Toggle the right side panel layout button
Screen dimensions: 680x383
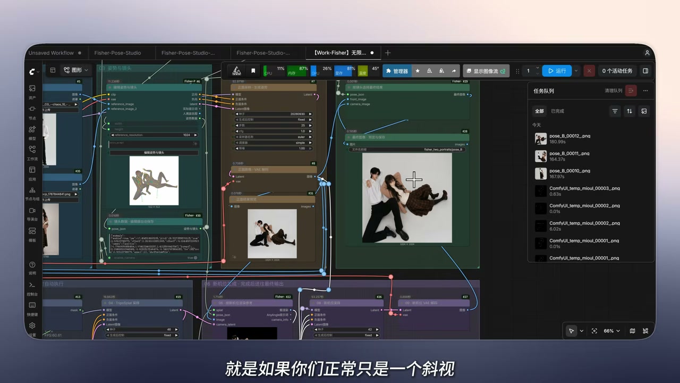[645, 71]
